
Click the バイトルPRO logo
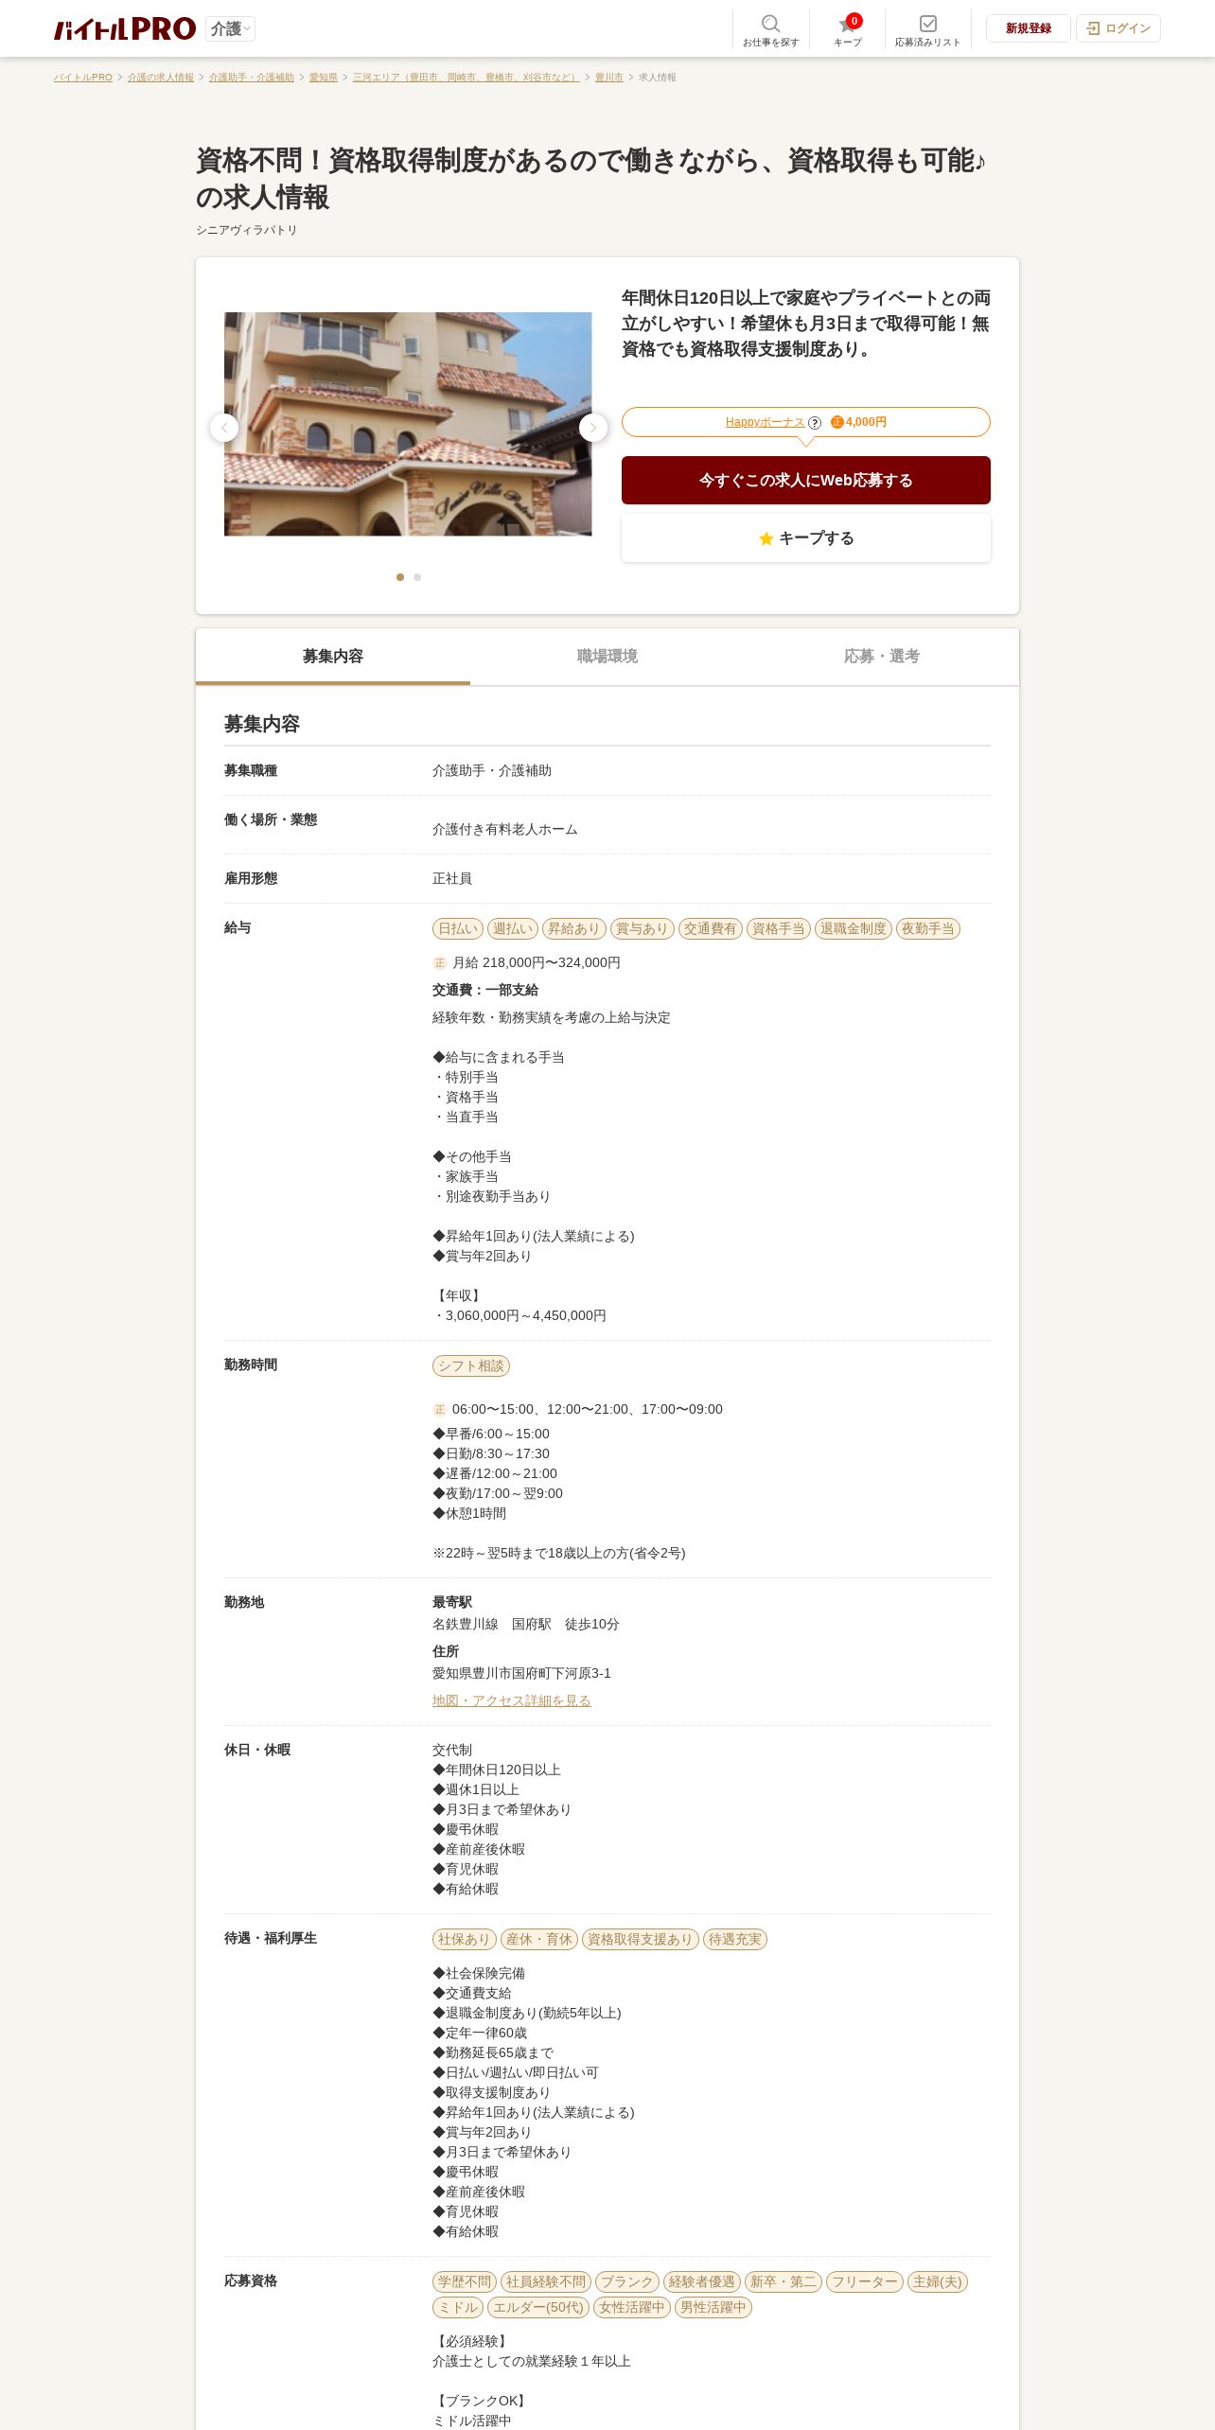(x=125, y=28)
